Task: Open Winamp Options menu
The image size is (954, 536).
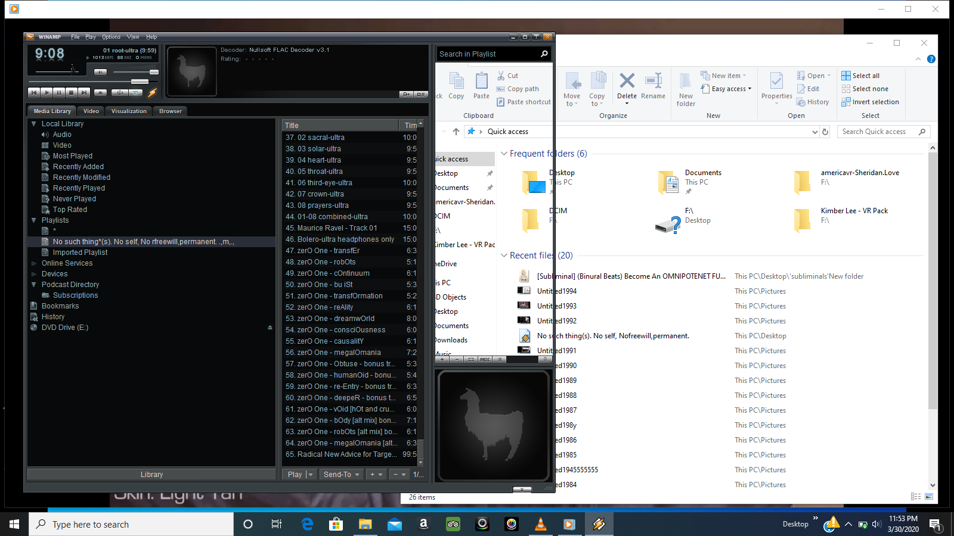Action: [x=111, y=37]
